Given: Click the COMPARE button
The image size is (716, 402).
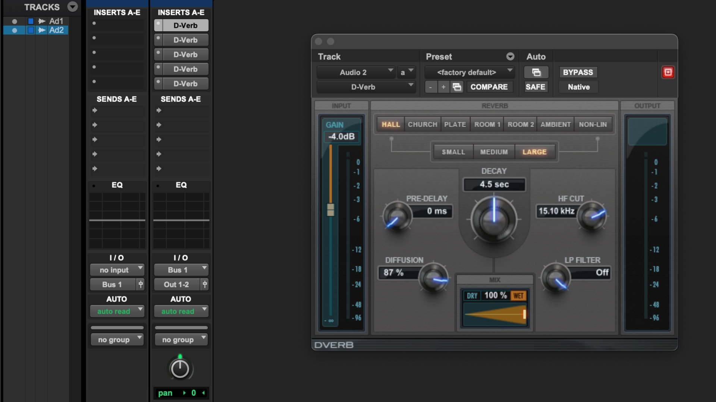Looking at the screenshot, I should [489, 87].
